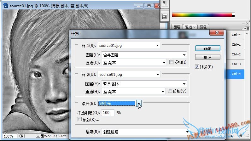Viewport: 251px width, 141px height.
Task: Minimize the source01.jpg document window
Action: [x=138, y=6]
